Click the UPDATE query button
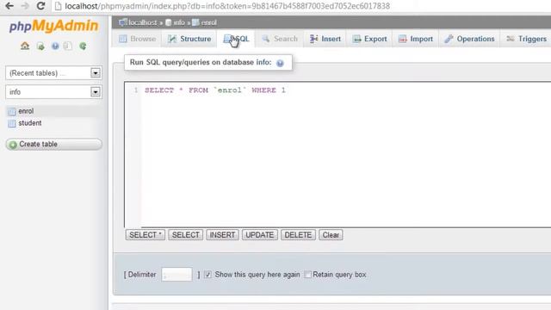Image resolution: width=551 pixels, height=310 pixels. tap(260, 235)
